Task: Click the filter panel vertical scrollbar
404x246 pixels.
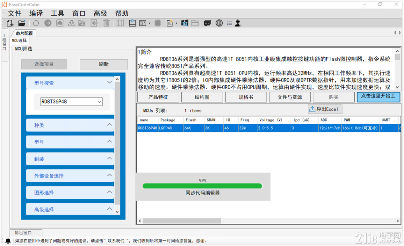Action: (x=117, y=145)
